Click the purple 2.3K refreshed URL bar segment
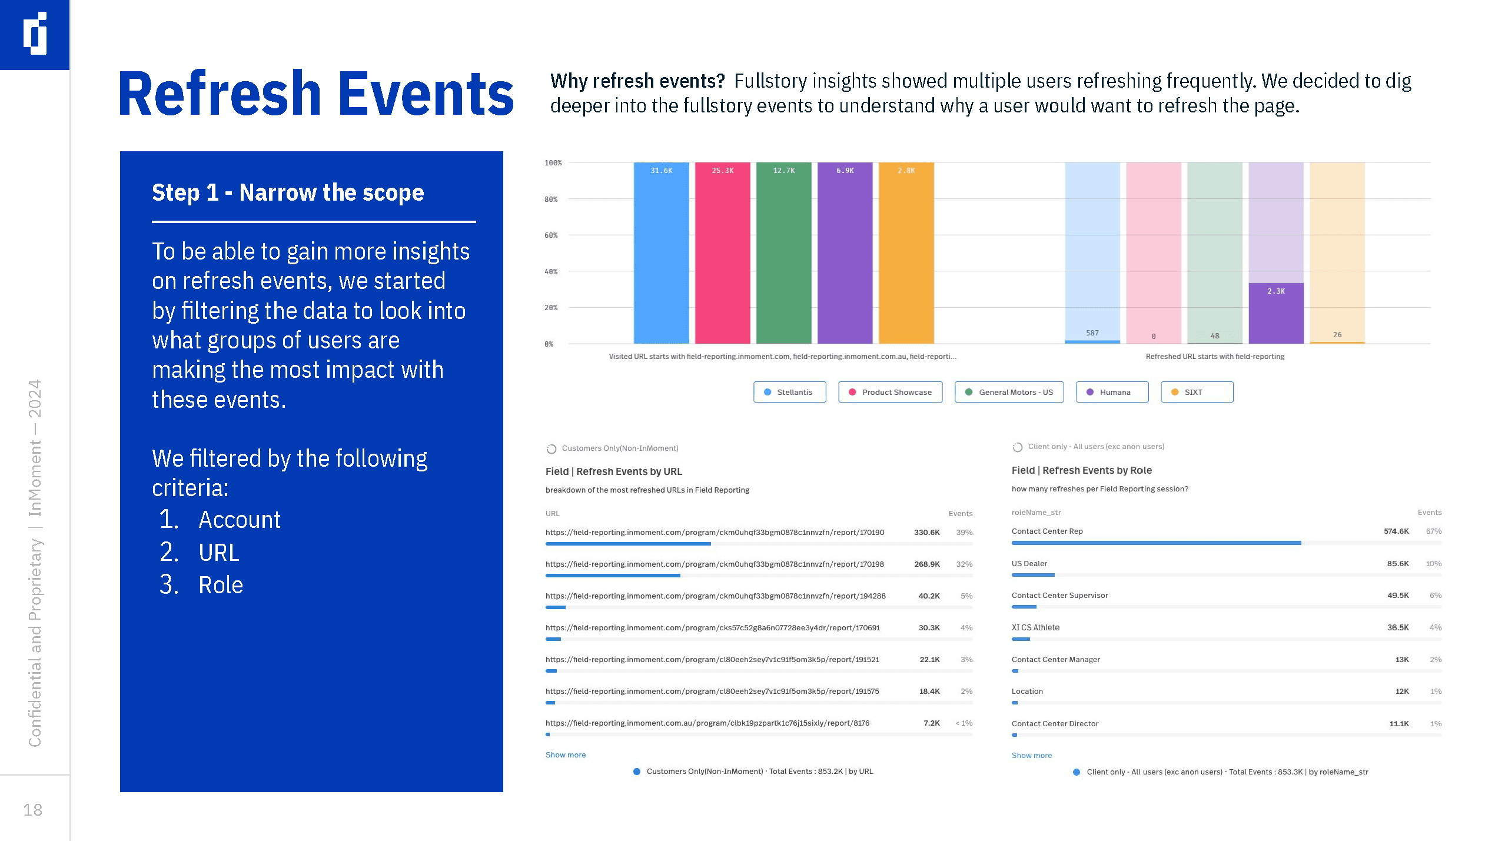Viewport: 1495px width, 841px height. [1276, 313]
